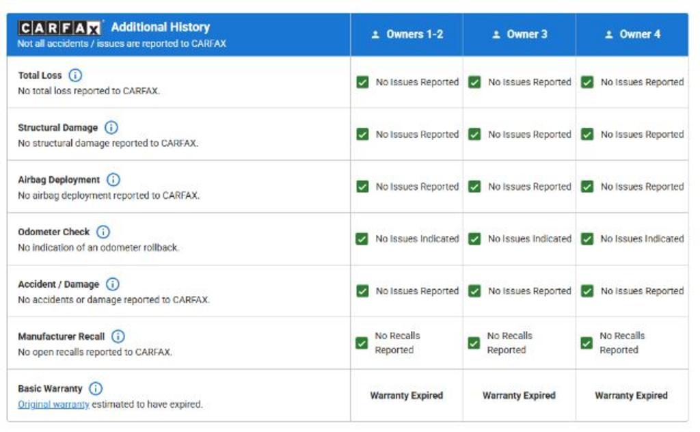The height and width of the screenshot is (432, 700).
Task: Click person icon next to Owners 1-2
Action: click(x=375, y=34)
